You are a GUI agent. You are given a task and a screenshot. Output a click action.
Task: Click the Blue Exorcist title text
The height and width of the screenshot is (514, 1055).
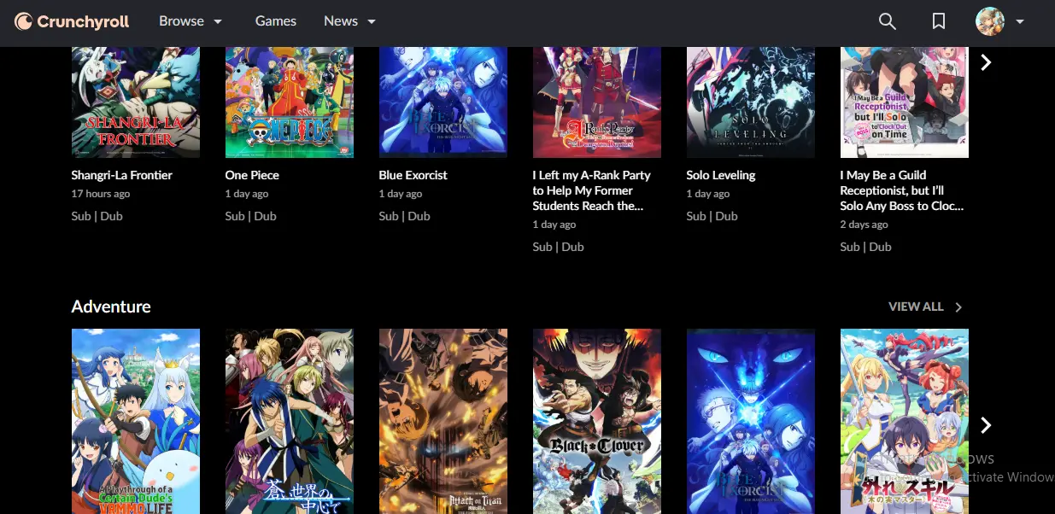point(413,175)
